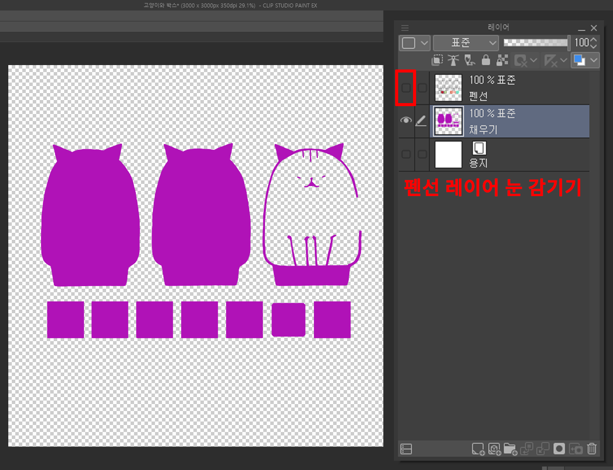613x470 pixels.
Task: Click apply mask to layer icon
Action: [x=576, y=449]
